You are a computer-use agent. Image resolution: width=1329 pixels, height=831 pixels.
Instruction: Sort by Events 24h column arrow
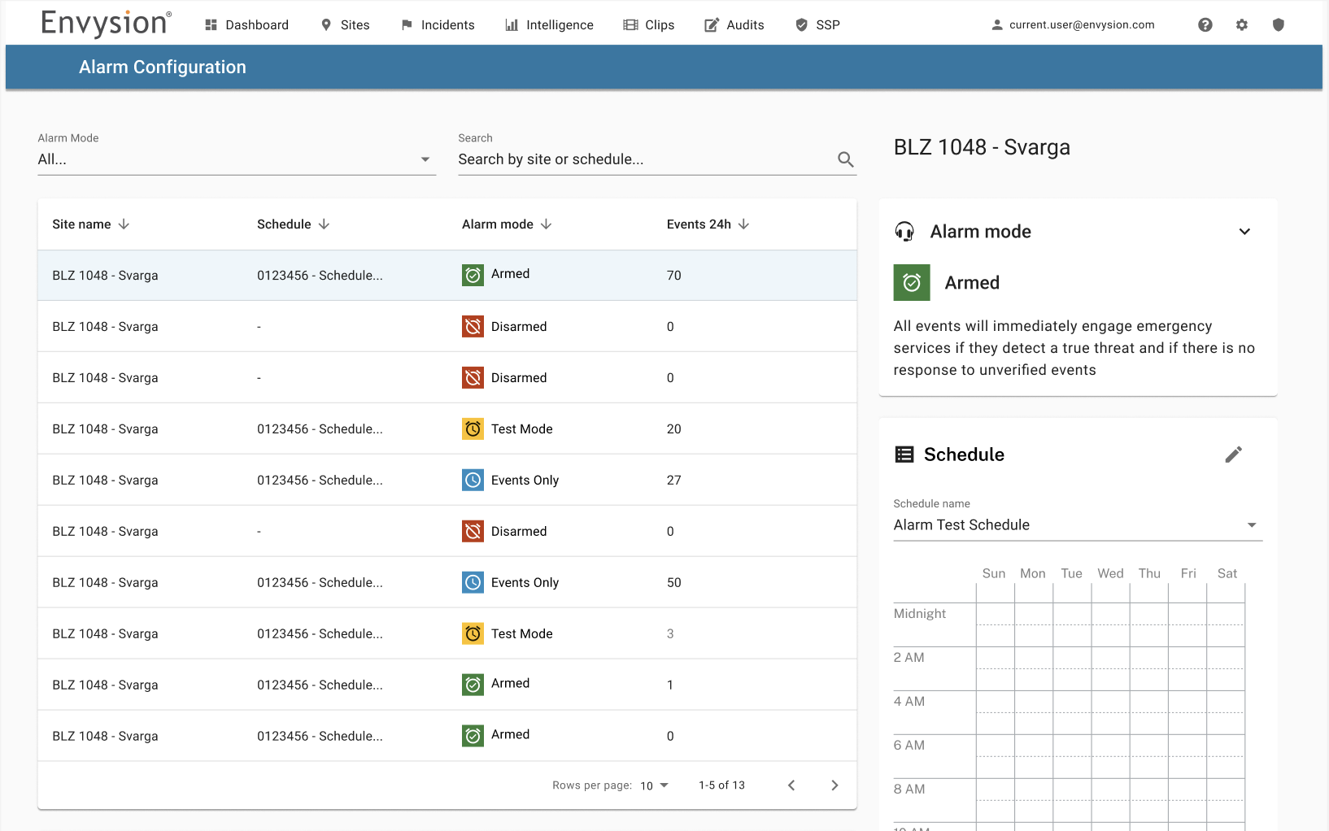click(x=743, y=224)
